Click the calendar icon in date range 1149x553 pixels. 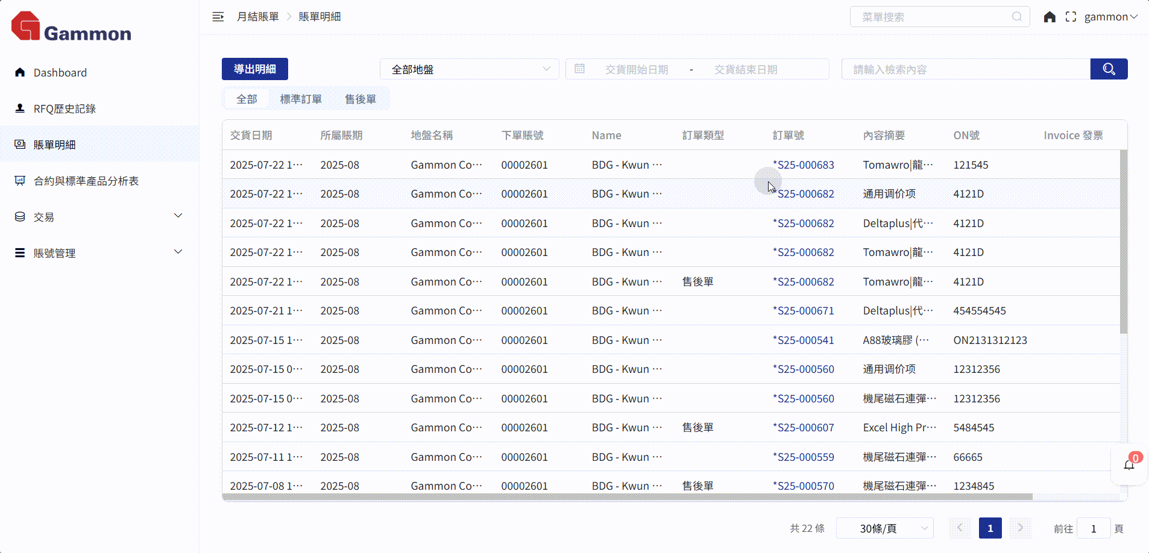(579, 69)
